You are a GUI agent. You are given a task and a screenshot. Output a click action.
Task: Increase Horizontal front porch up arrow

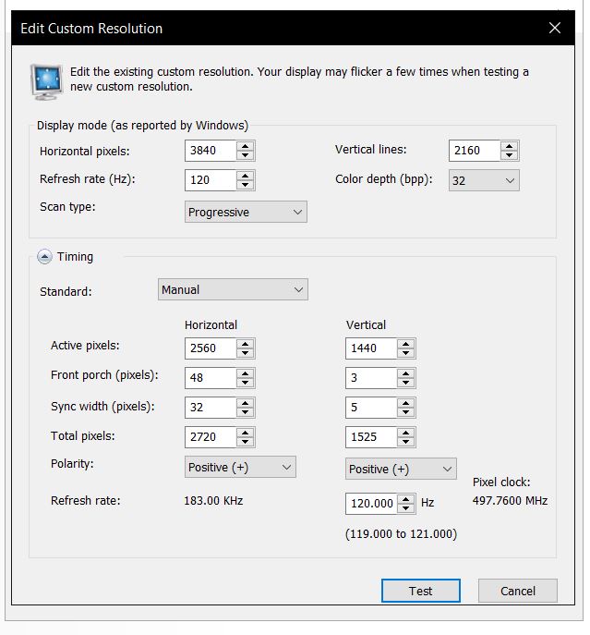point(246,373)
